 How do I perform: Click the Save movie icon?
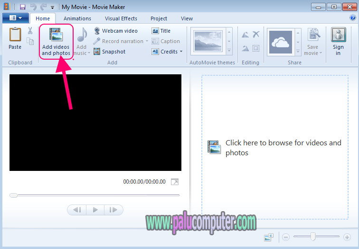tap(313, 35)
